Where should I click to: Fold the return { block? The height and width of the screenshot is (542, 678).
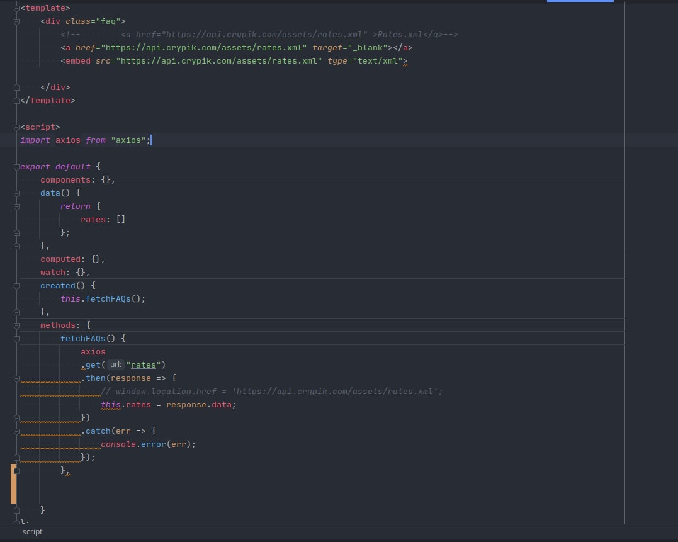[x=16, y=206]
